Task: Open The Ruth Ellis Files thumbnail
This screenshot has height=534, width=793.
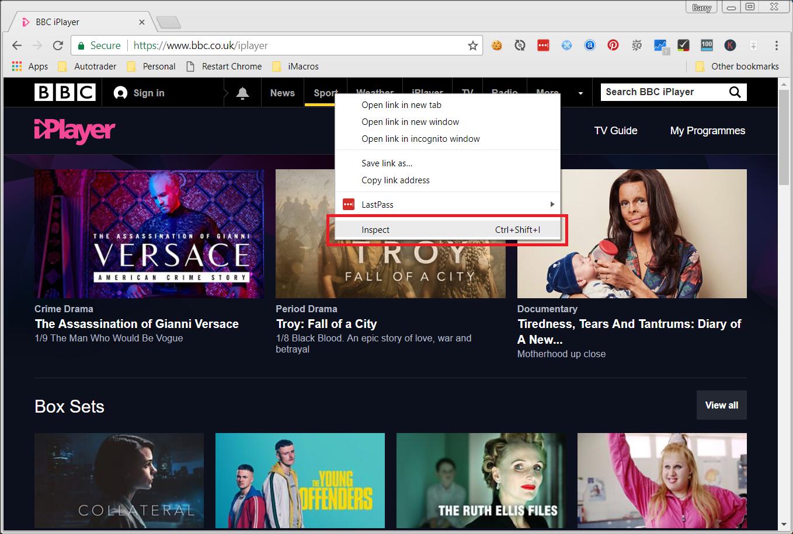Action: click(481, 480)
